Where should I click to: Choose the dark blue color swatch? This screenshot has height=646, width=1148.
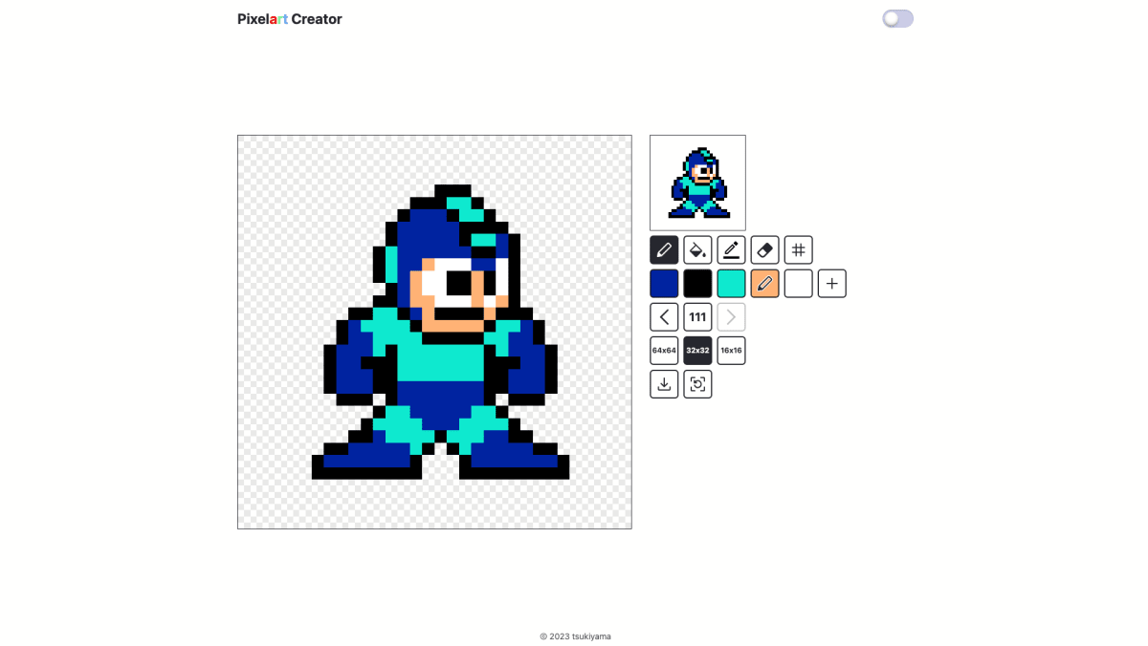point(664,284)
